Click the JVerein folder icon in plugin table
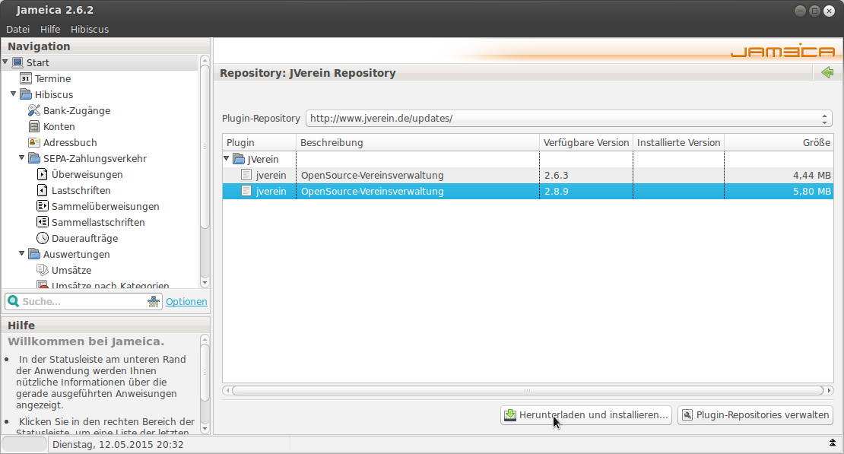 (239, 160)
